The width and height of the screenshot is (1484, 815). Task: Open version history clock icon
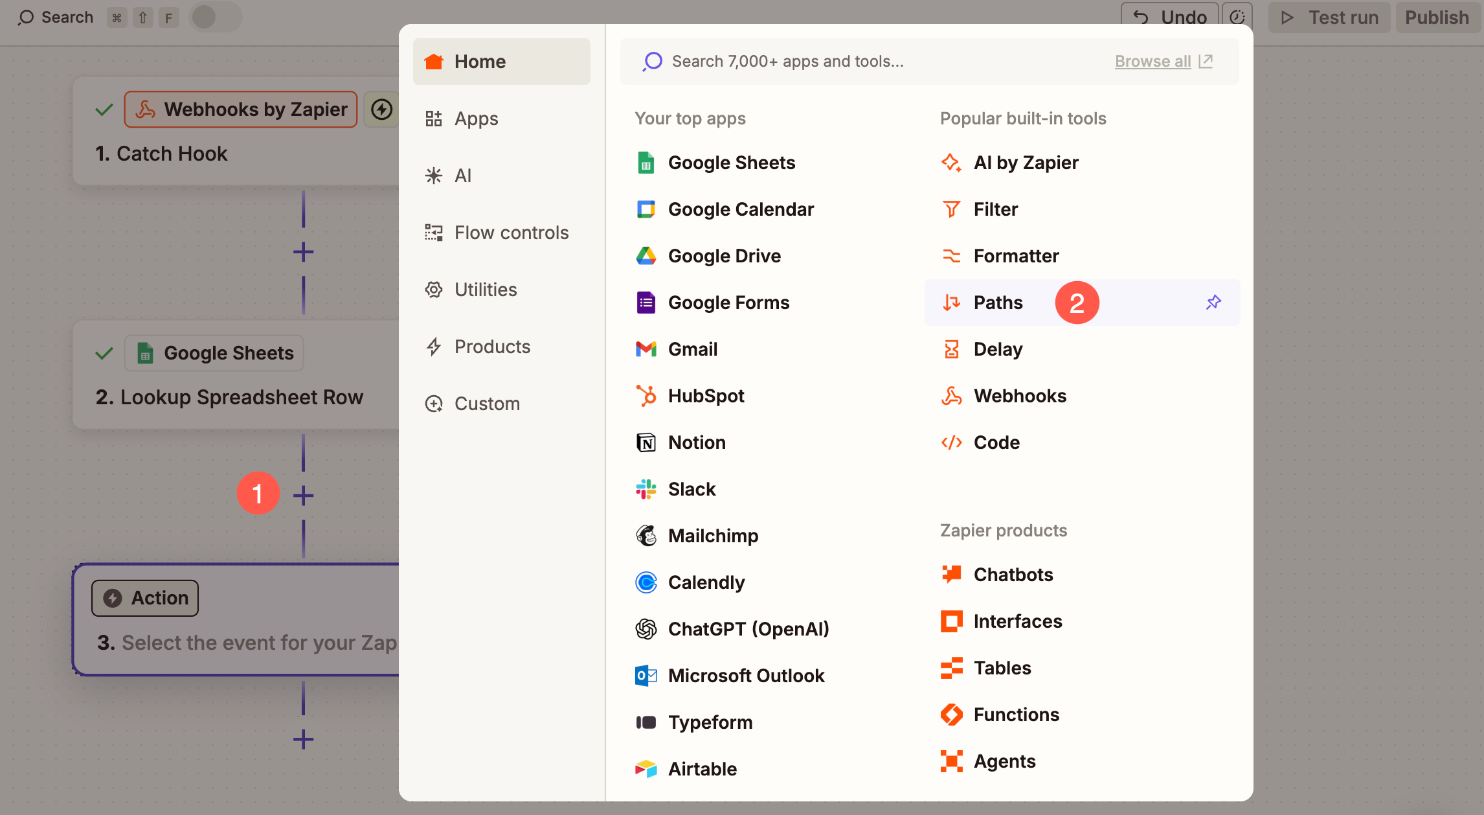click(1237, 17)
